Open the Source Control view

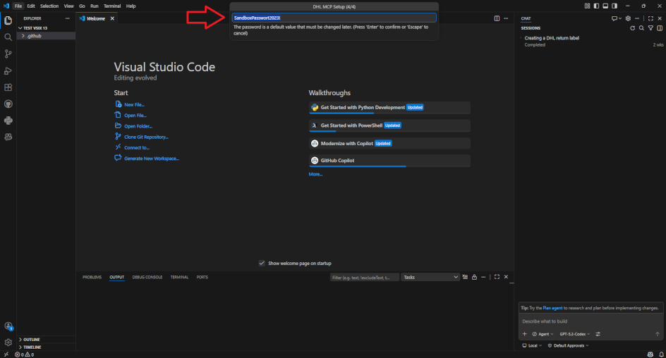(x=8, y=54)
